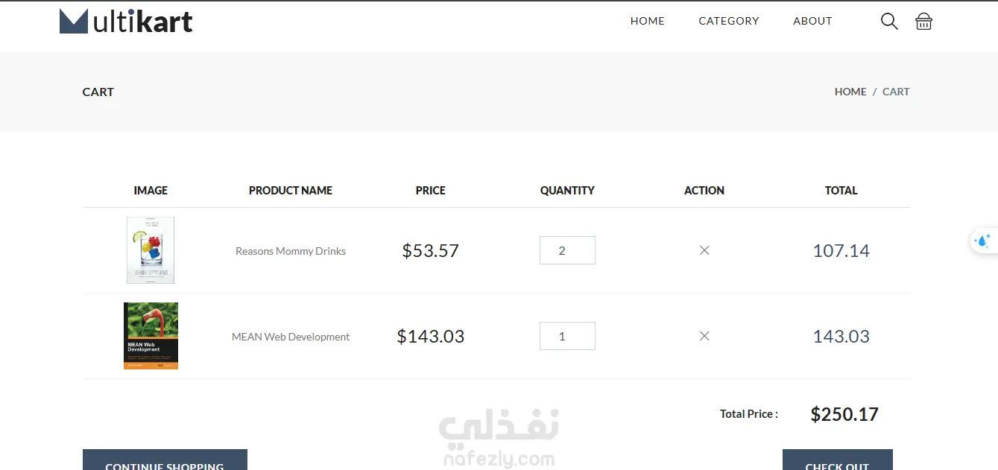Image resolution: width=998 pixels, height=470 pixels.
Task: Click the Multikart logo
Action: [x=126, y=21]
